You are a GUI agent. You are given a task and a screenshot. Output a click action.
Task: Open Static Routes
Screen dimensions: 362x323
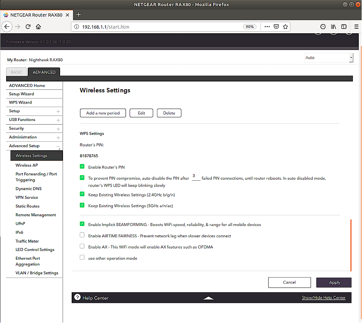pos(27,206)
